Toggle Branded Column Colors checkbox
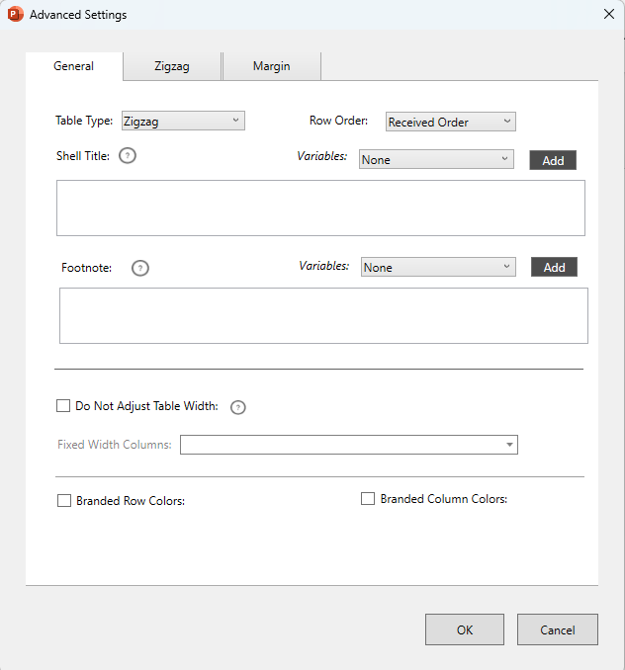 pyautogui.click(x=368, y=499)
